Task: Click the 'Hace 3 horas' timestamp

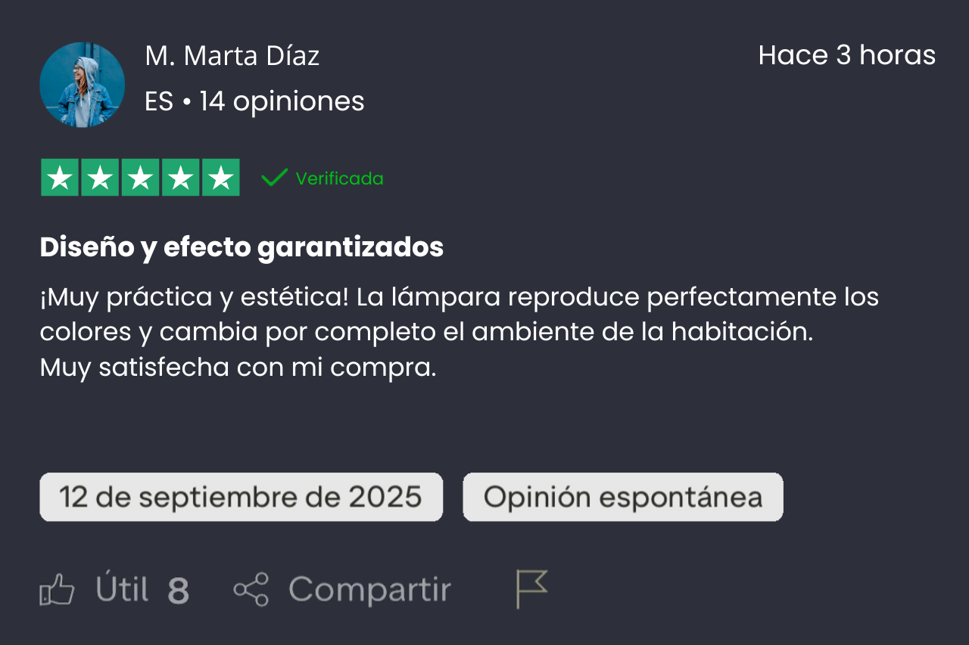Action: click(x=846, y=55)
